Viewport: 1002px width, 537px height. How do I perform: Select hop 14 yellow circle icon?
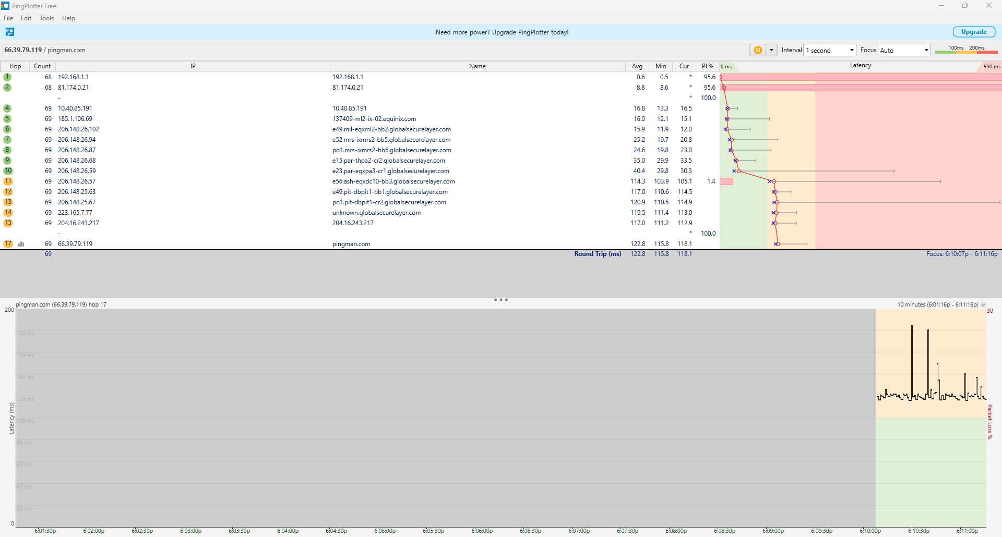8,213
